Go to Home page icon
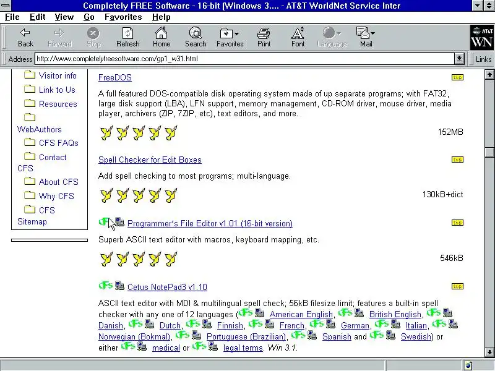The image size is (495, 371). click(x=161, y=37)
